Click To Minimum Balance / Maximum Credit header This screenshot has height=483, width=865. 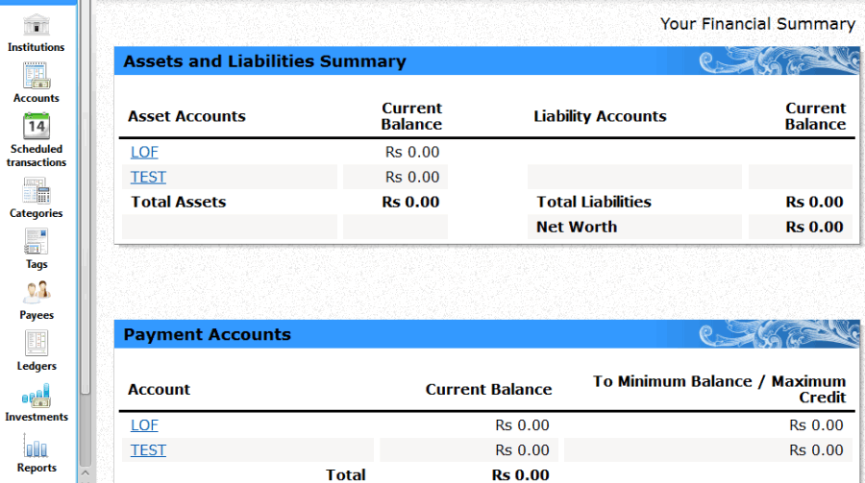(719, 389)
